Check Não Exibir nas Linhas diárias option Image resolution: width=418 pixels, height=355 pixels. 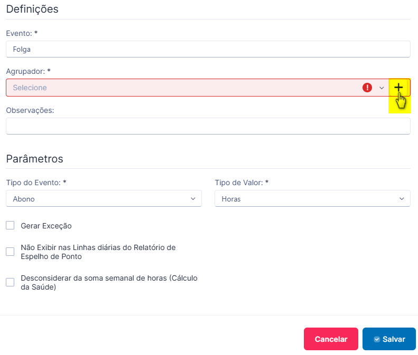click(x=10, y=252)
